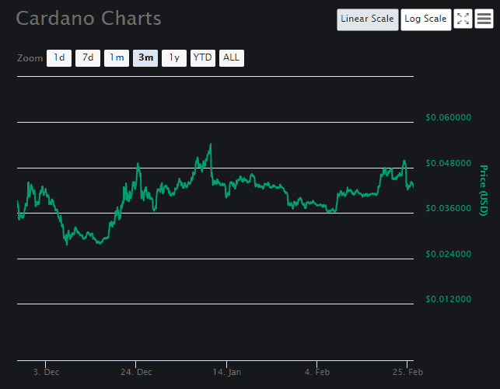Set zoom range to 1d

[x=59, y=58]
